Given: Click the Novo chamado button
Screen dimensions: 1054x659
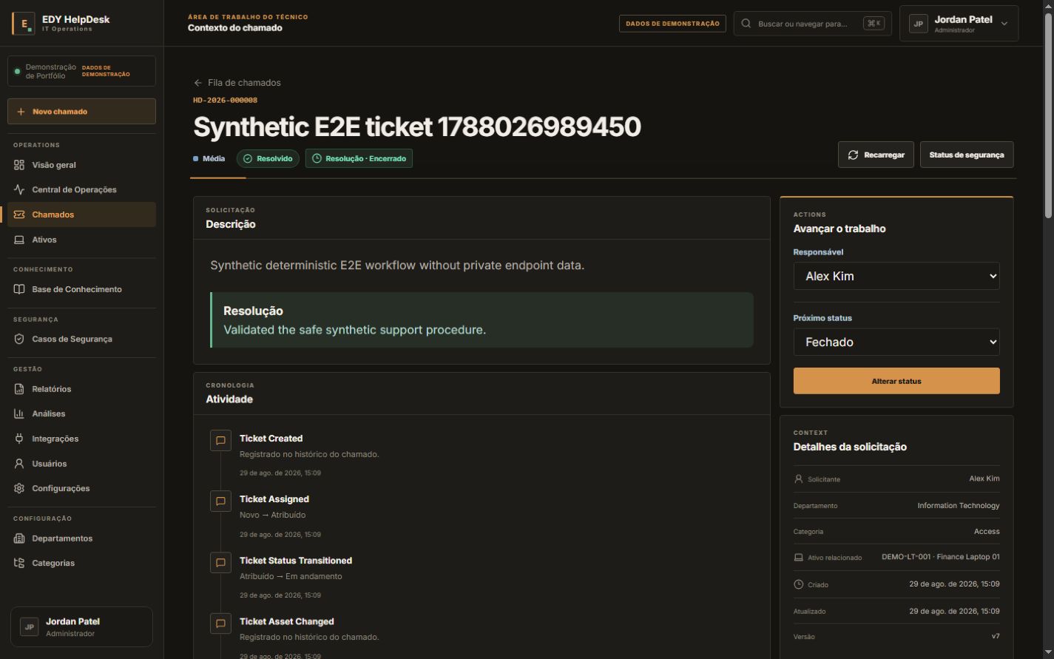Looking at the screenshot, I should coord(81,112).
